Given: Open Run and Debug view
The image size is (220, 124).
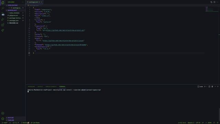Looking at the screenshot, I should (3, 19).
